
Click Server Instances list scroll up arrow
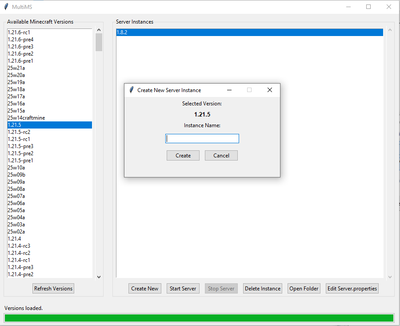point(390,30)
